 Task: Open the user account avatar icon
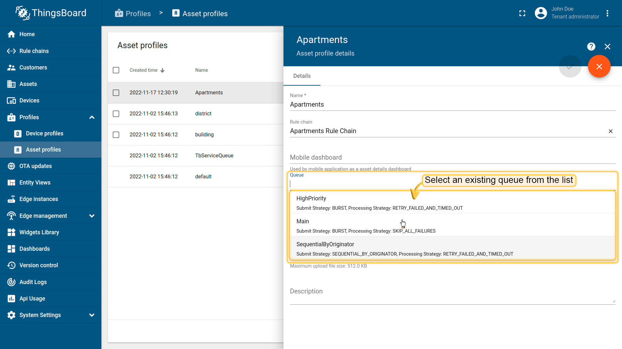click(x=541, y=13)
